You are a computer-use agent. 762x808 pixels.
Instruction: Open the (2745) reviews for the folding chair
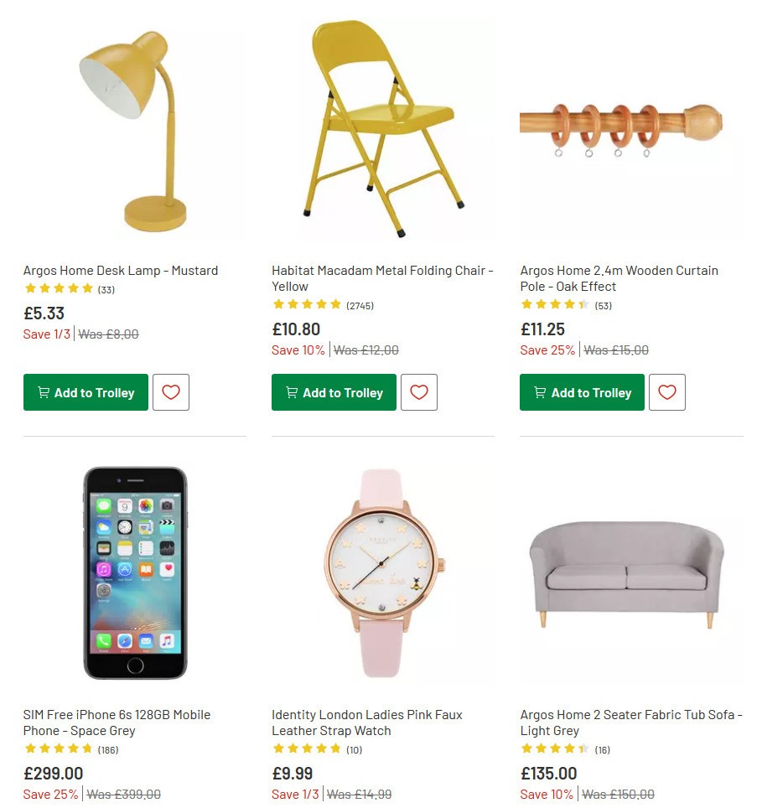pyautogui.click(x=360, y=305)
